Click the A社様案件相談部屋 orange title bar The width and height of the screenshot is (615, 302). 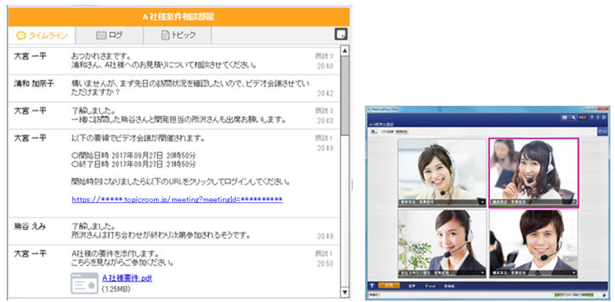coord(178,16)
